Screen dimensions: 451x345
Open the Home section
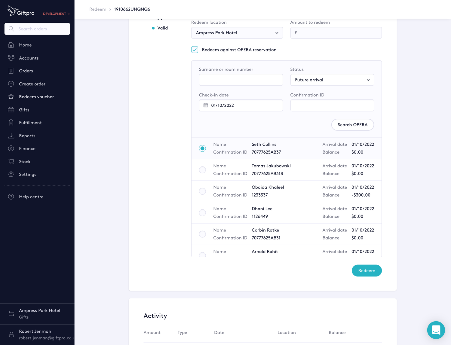(25, 45)
